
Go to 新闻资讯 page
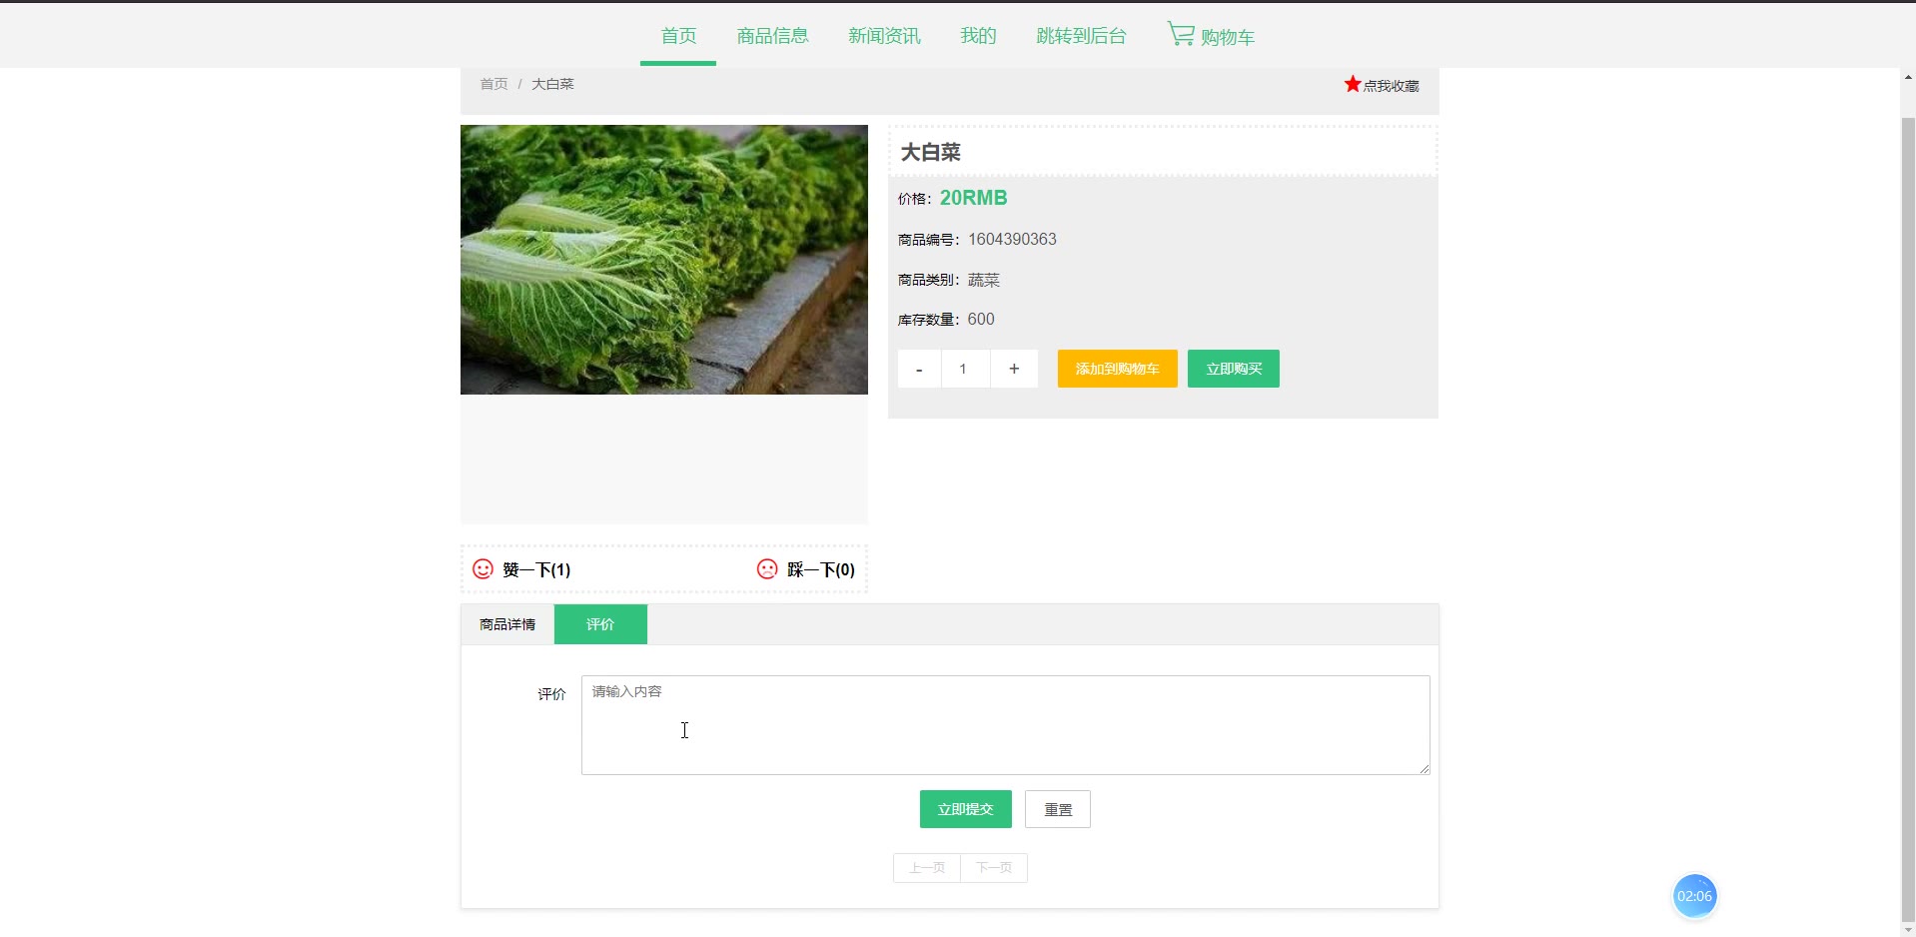coord(884,36)
